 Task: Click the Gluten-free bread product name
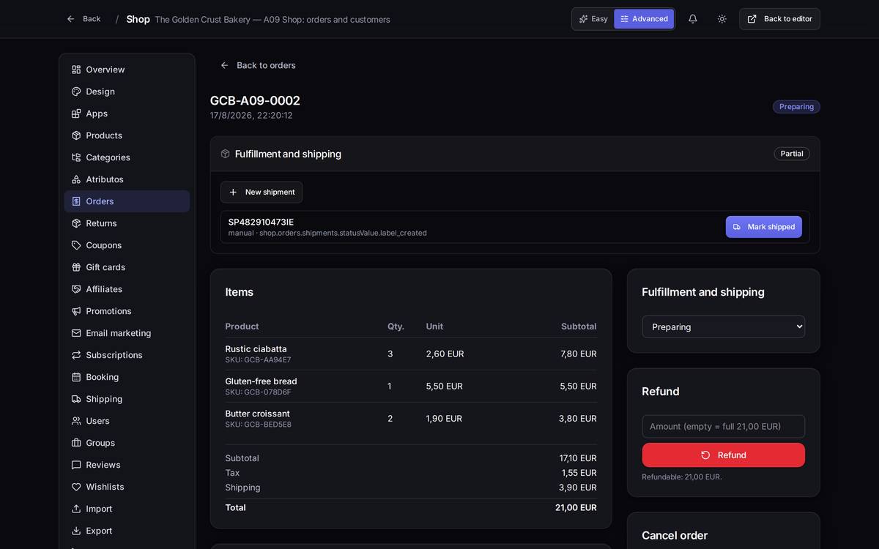(x=261, y=381)
